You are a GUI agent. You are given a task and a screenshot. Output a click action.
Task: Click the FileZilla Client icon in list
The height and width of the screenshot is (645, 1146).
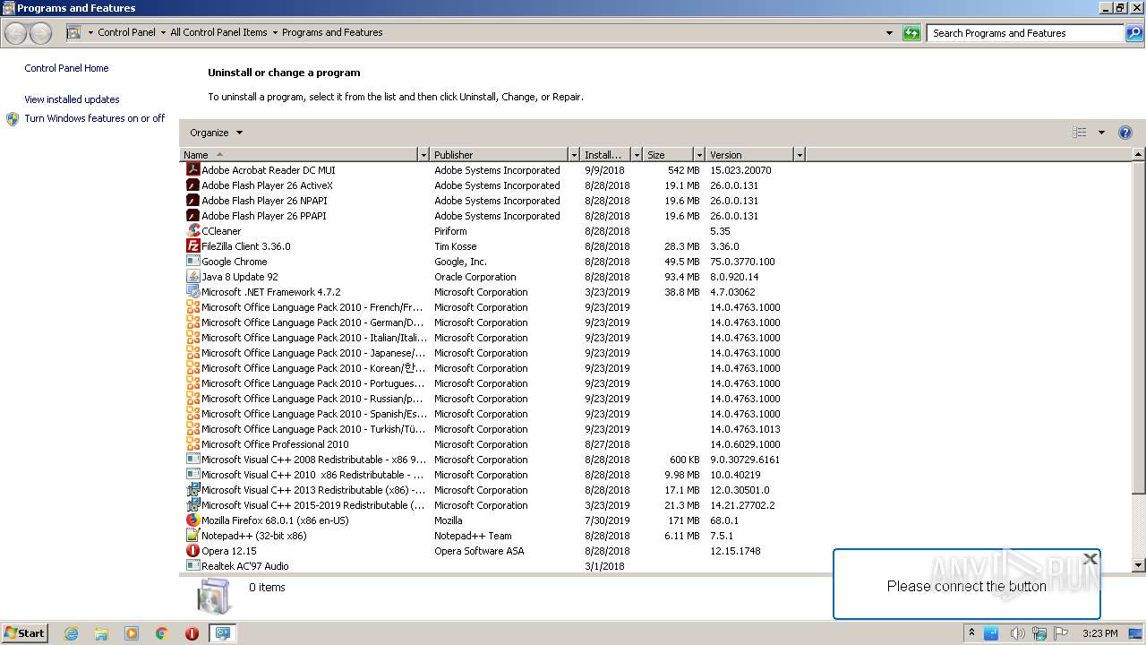click(192, 246)
